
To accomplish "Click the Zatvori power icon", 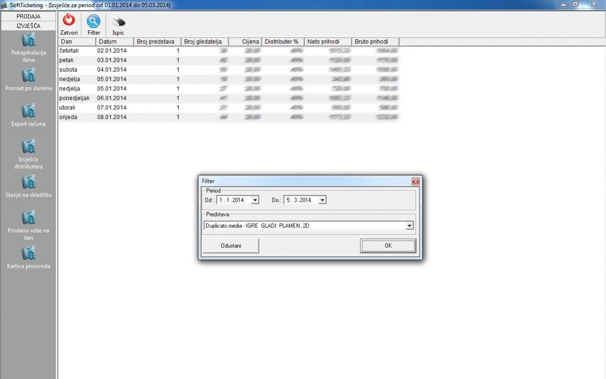I will point(69,20).
